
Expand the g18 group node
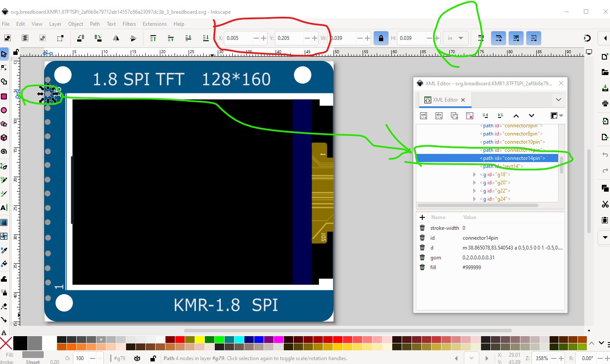tap(474, 174)
